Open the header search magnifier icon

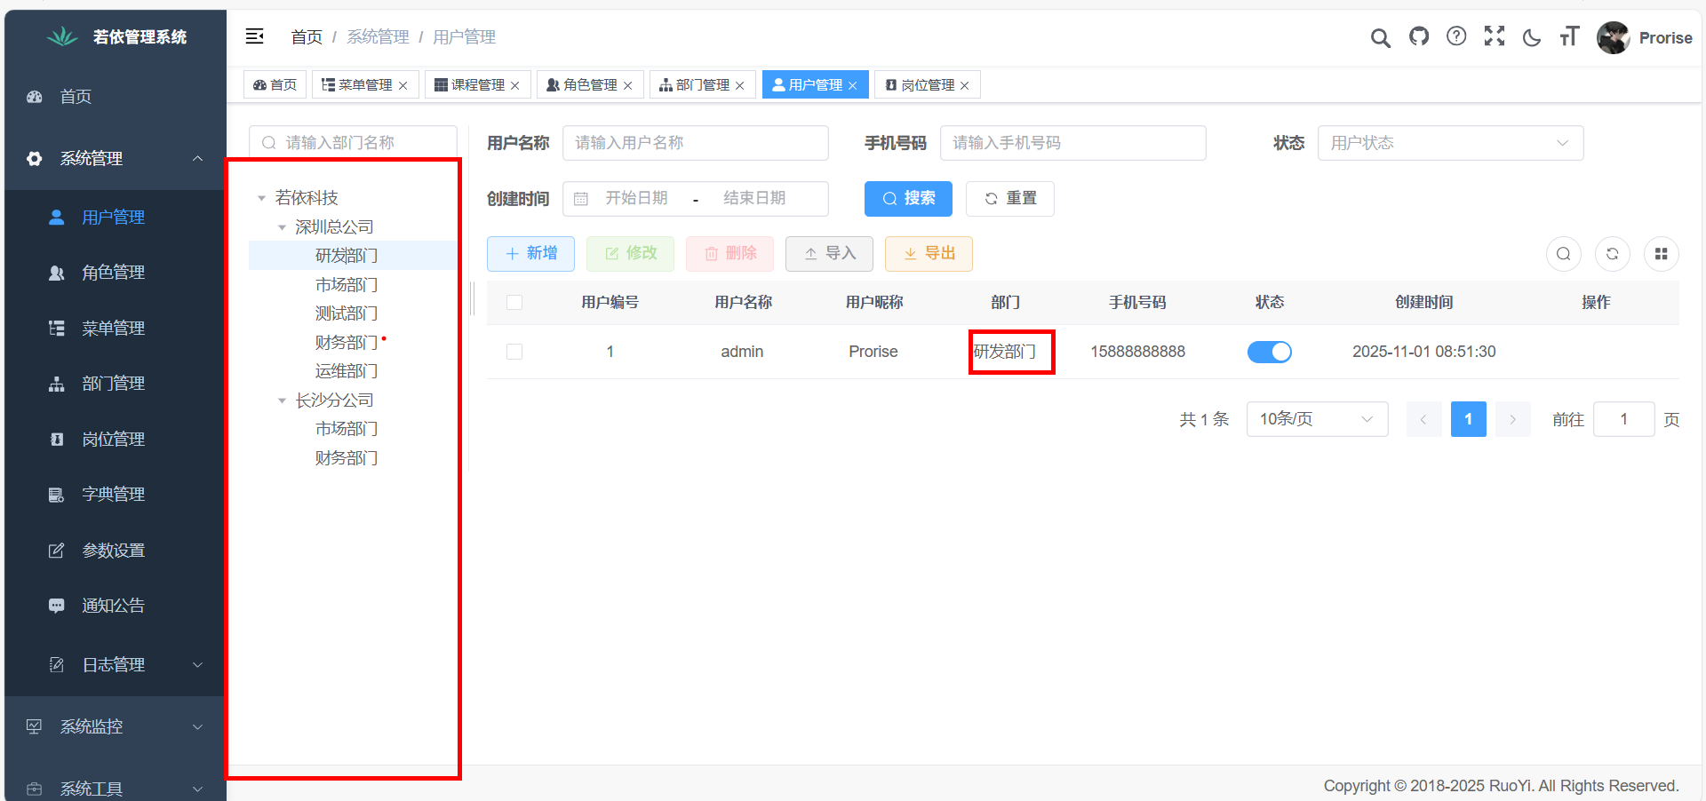point(1380,37)
